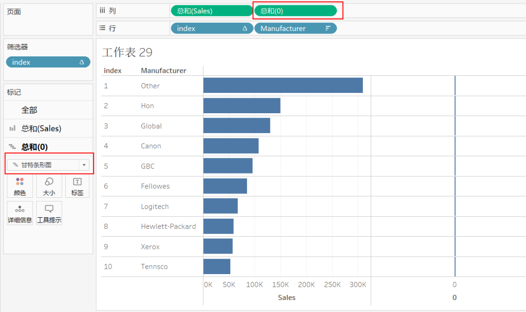
Task: Open the 甘特条形图 mark type dropdown
Action: pos(84,165)
